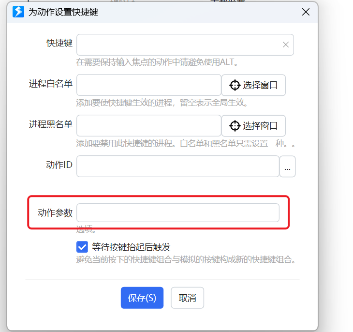This screenshot has height=332, width=353.
Task: Focus the 快捷键 shortcut input field
Action: (x=185, y=45)
